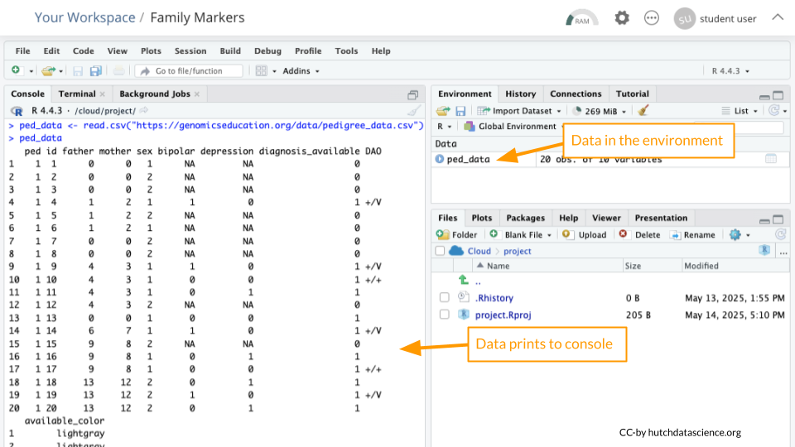The image size is (795, 447).
Task: Open the .Rhistory file link
Action: tap(494, 298)
